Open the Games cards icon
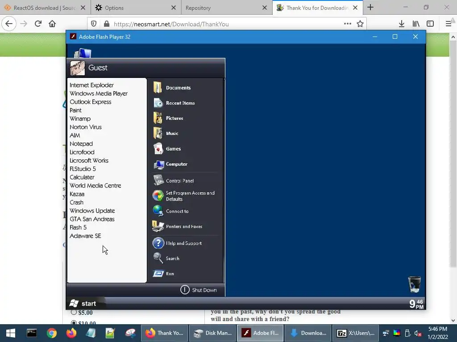Screen dimensions: 457x342 158,149
